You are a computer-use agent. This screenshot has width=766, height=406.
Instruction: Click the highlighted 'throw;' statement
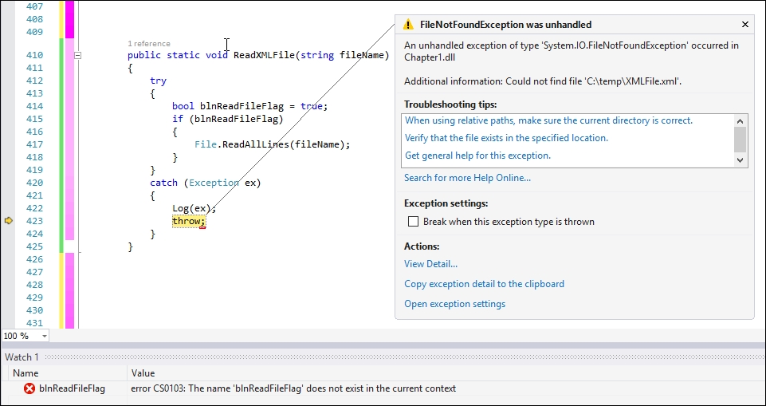189,221
